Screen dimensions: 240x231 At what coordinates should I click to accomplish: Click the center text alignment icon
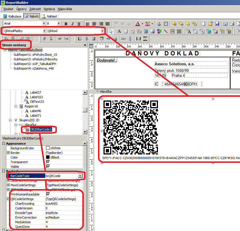94,24
